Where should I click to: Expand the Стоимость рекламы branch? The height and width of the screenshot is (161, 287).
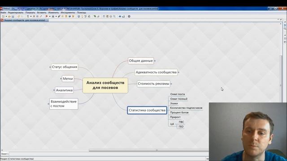tap(171, 84)
